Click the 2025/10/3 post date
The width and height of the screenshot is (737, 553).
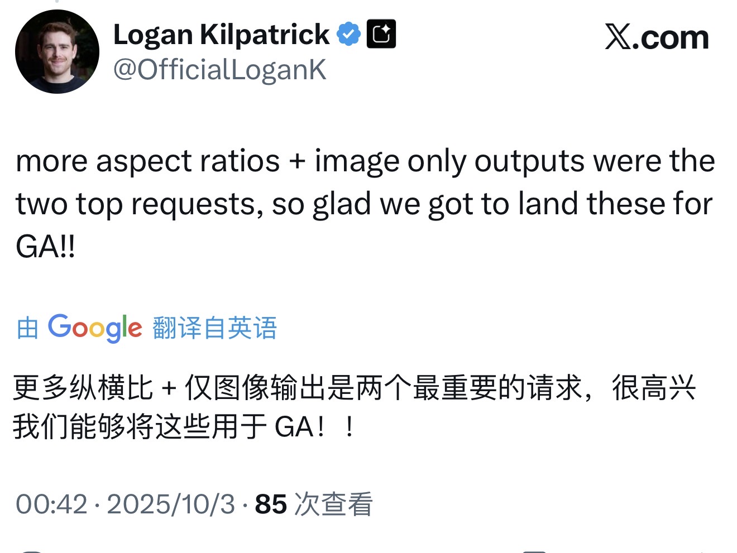(x=171, y=504)
